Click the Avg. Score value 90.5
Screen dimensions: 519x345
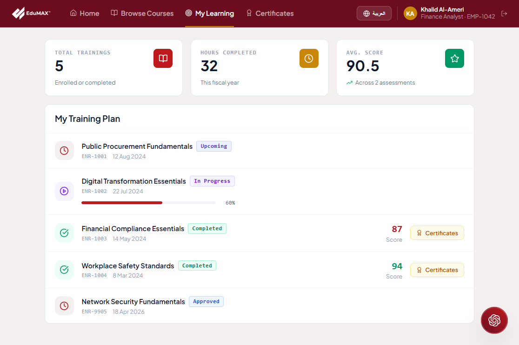tap(363, 66)
